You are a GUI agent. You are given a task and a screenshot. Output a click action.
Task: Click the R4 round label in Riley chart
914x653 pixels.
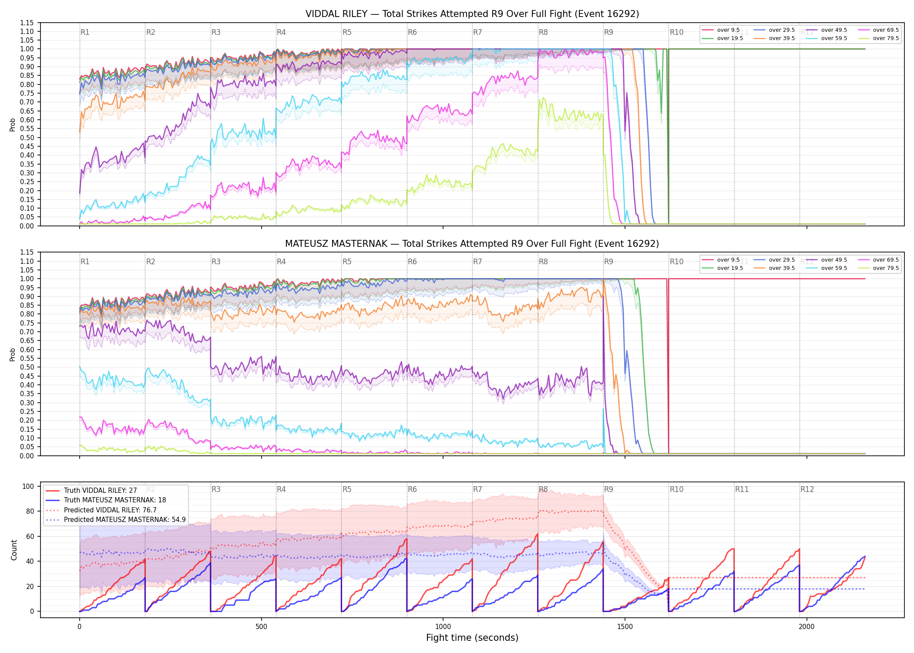click(281, 32)
